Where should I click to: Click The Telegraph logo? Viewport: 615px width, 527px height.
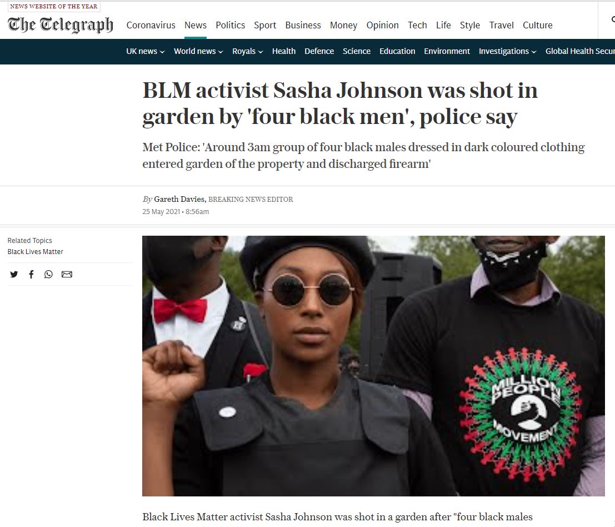pos(61,24)
